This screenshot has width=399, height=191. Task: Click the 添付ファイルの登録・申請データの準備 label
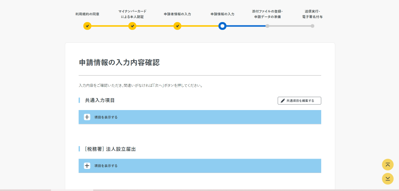tap(267, 14)
